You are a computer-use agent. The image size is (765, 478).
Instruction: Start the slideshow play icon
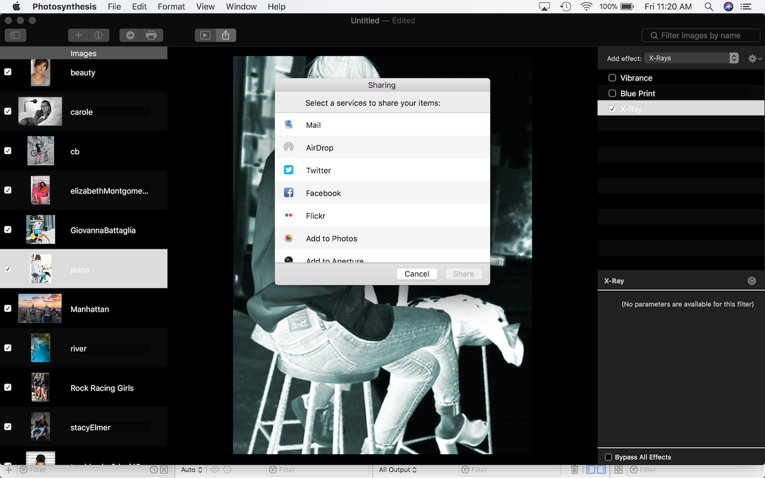point(205,35)
